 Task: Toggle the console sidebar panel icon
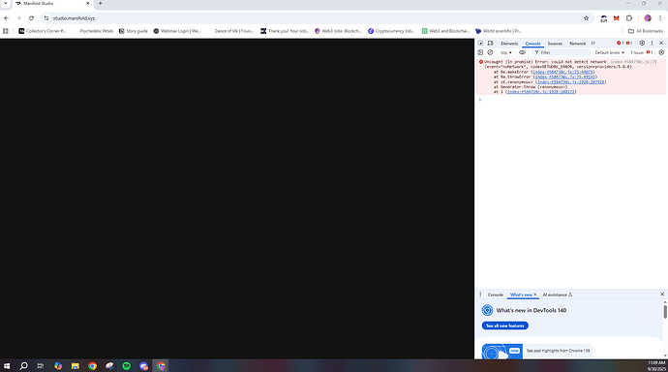click(x=480, y=52)
